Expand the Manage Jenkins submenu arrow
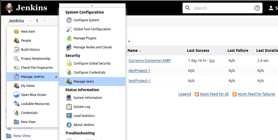 point(56,77)
